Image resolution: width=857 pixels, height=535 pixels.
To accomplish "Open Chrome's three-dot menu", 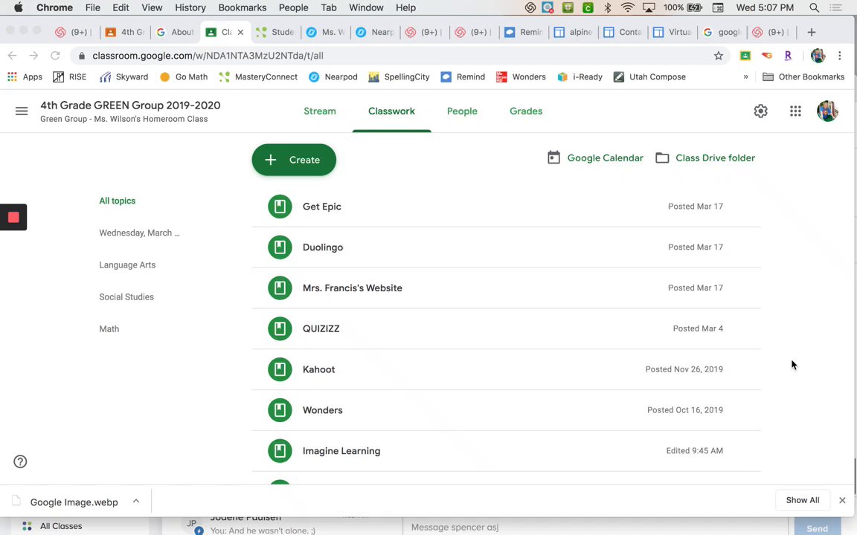I will [840, 56].
